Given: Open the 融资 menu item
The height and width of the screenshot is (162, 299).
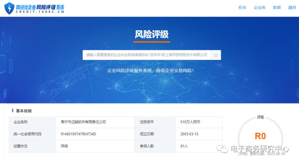Looking at the screenshot, I should tap(292, 7).
